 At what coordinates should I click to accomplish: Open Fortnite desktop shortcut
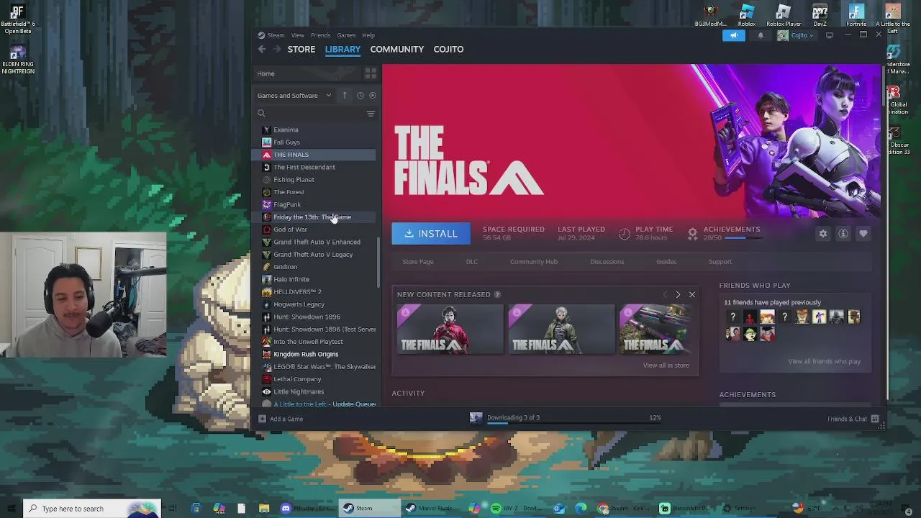856,15
